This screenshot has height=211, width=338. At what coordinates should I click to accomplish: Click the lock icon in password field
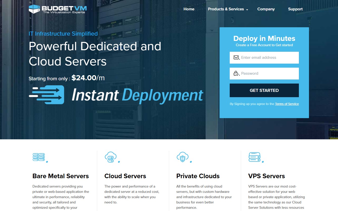(236, 73)
